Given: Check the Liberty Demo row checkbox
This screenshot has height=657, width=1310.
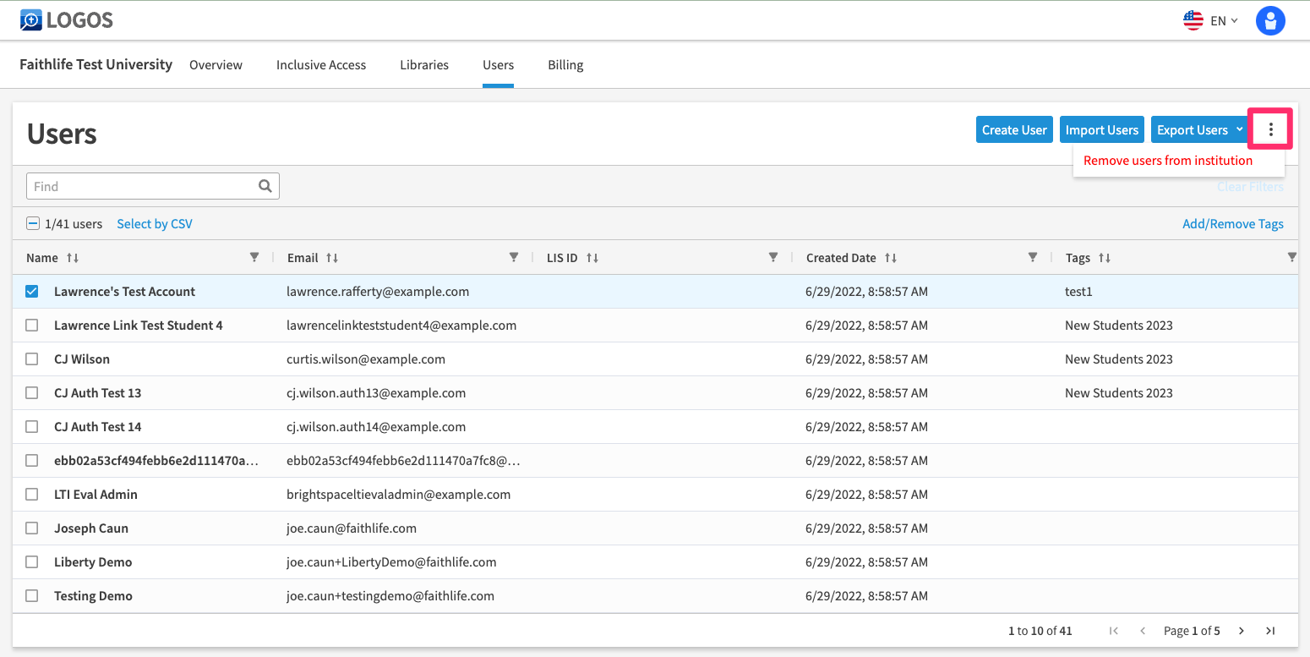Looking at the screenshot, I should [x=32, y=562].
